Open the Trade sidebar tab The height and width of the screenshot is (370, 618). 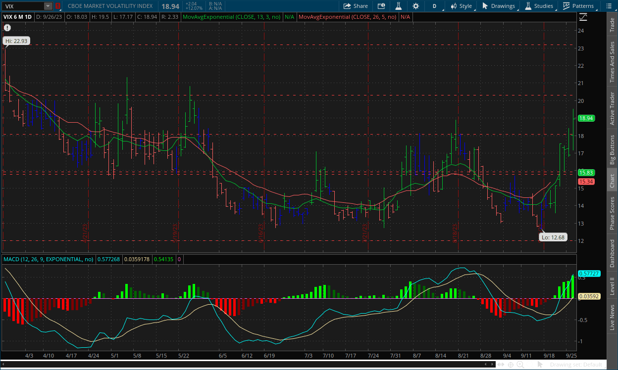612,25
